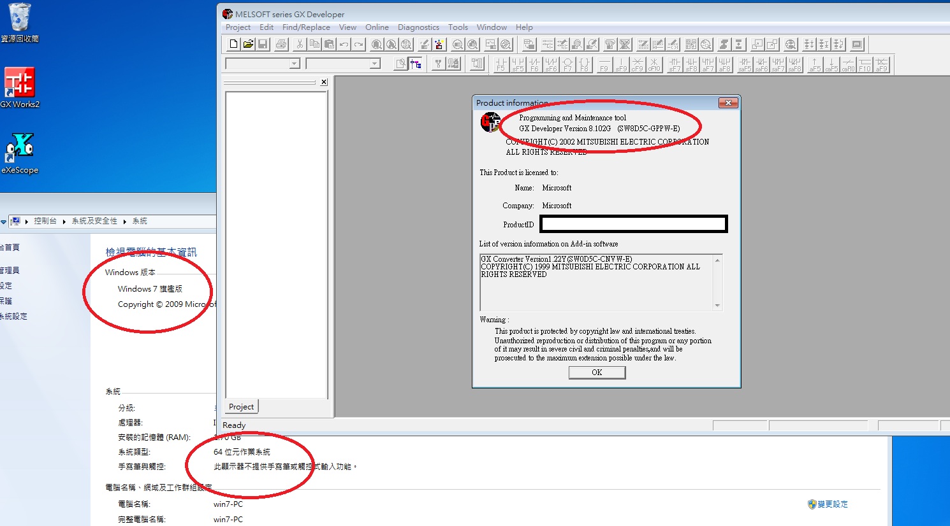950x526 pixels.
Task: Create a new project with the blank page icon
Action: pos(233,45)
